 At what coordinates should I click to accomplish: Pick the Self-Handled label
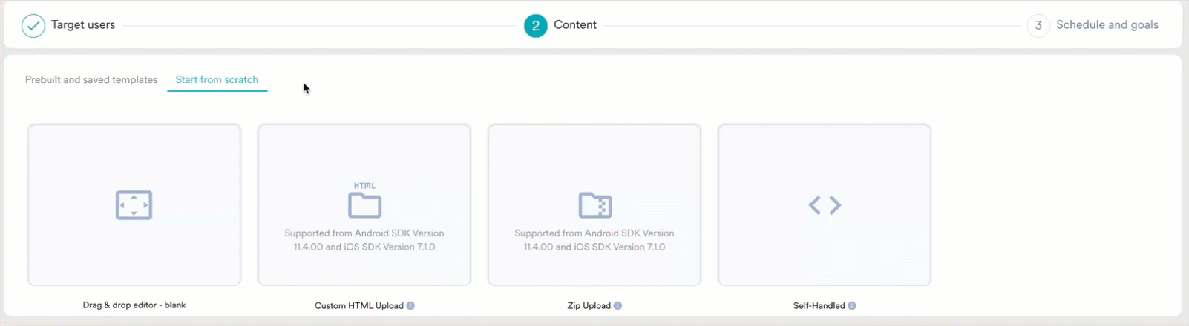click(x=819, y=305)
